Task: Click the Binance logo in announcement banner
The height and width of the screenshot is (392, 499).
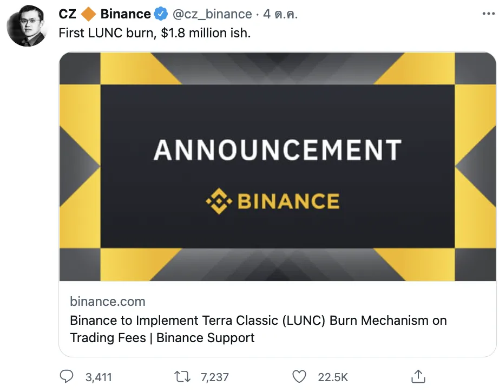Action: [x=273, y=201]
